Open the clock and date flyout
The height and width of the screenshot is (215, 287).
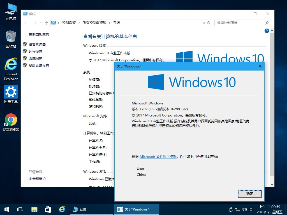pyautogui.click(x=269, y=209)
